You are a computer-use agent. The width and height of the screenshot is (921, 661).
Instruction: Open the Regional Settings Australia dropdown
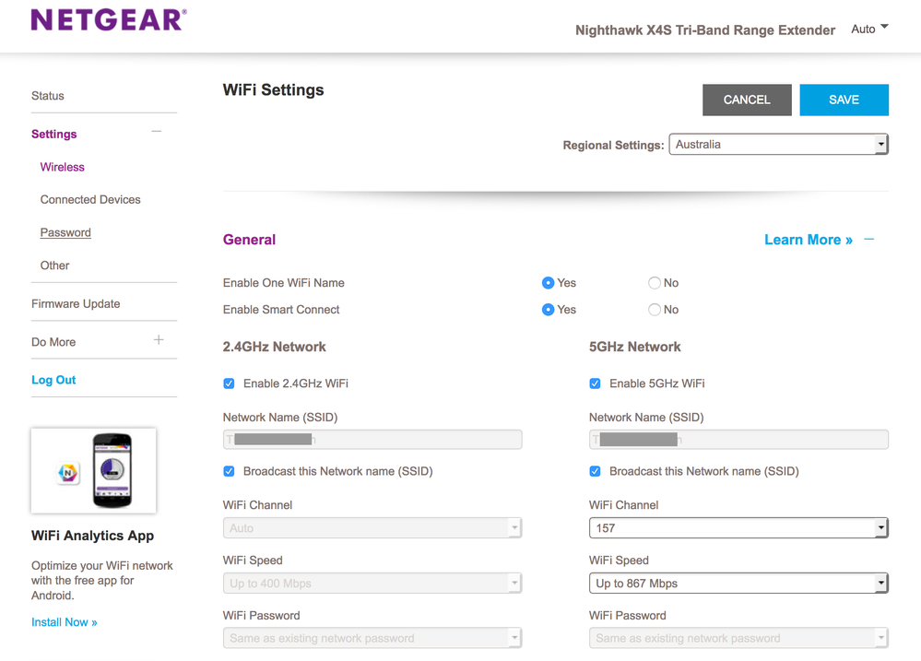tap(779, 145)
